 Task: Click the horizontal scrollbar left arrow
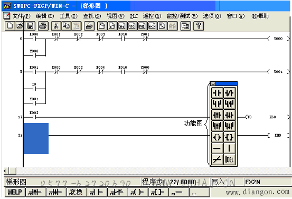click(x=5, y=170)
